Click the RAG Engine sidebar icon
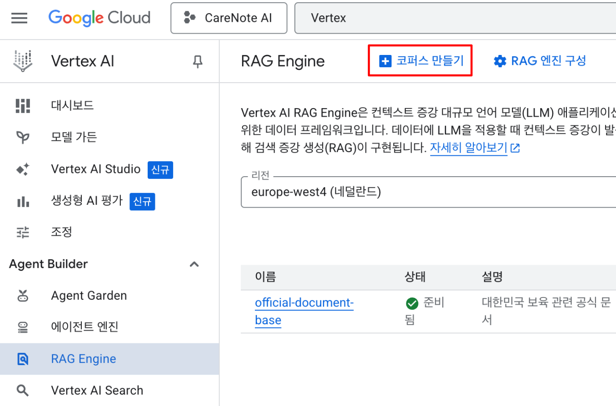This screenshot has width=616, height=406. [x=23, y=359]
